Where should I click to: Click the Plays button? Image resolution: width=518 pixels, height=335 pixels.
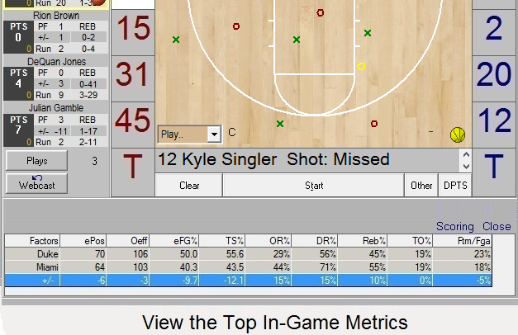click(x=36, y=161)
